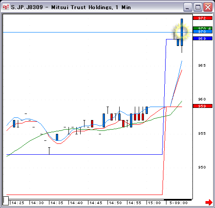Click the horizontal scrollbar above time axis

tap(100, 200)
